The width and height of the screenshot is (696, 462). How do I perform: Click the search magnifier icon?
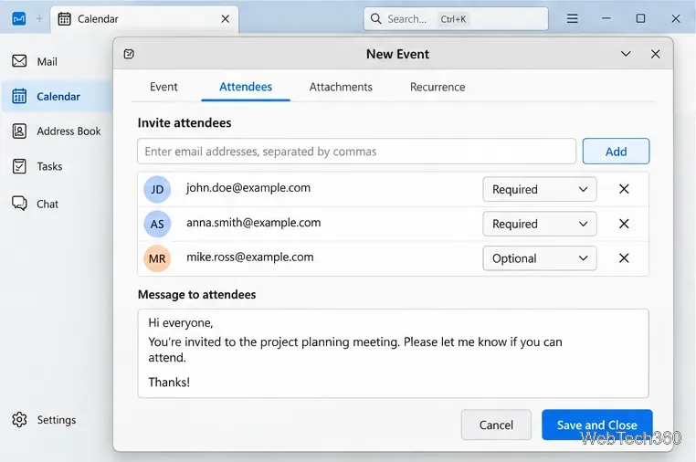(x=375, y=18)
